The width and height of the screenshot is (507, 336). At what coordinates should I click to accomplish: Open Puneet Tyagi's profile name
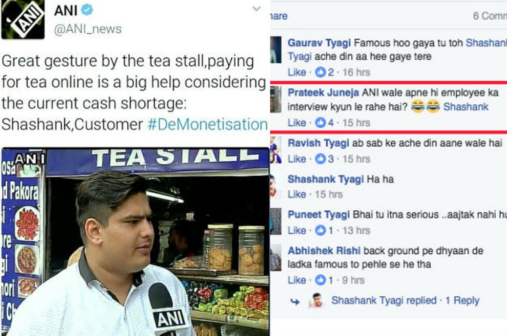coord(318,215)
